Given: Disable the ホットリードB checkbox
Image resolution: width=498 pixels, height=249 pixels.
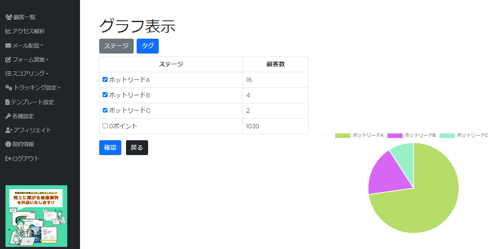Looking at the screenshot, I should (105, 95).
